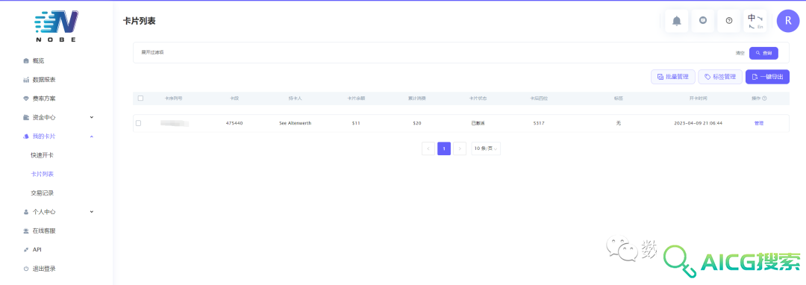The height and width of the screenshot is (285, 806).
Task: Click the 在线客服 headset icon
Action: point(26,231)
